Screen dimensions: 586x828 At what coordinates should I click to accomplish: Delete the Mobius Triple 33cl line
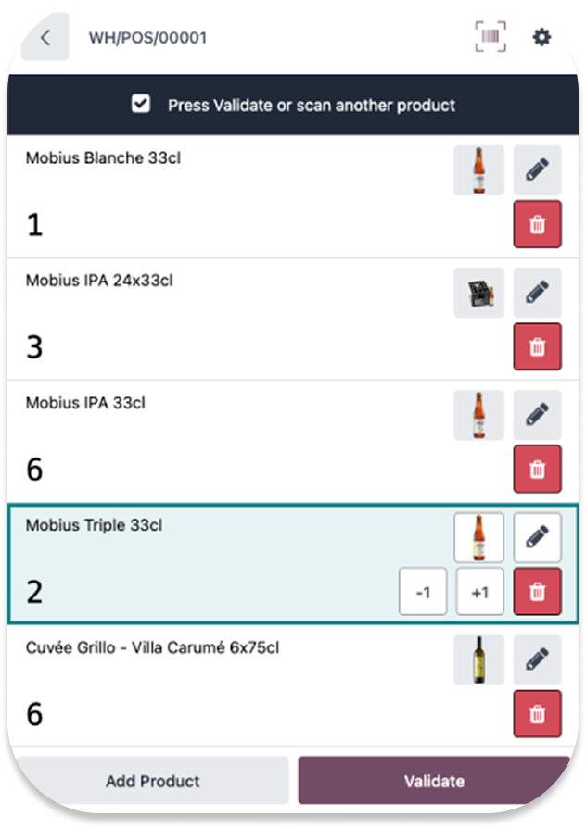(537, 592)
